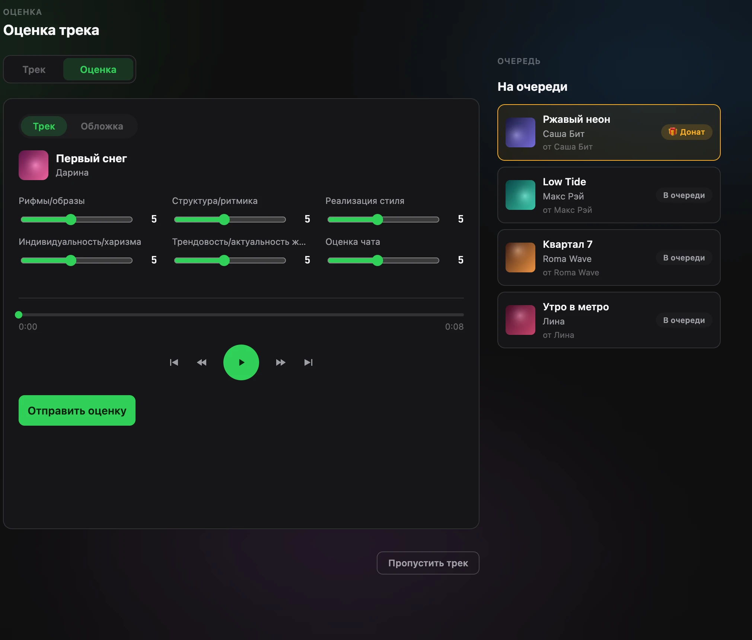This screenshot has width=752, height=640.
Task: Click the play button in the player
Action: coord(241,362)
